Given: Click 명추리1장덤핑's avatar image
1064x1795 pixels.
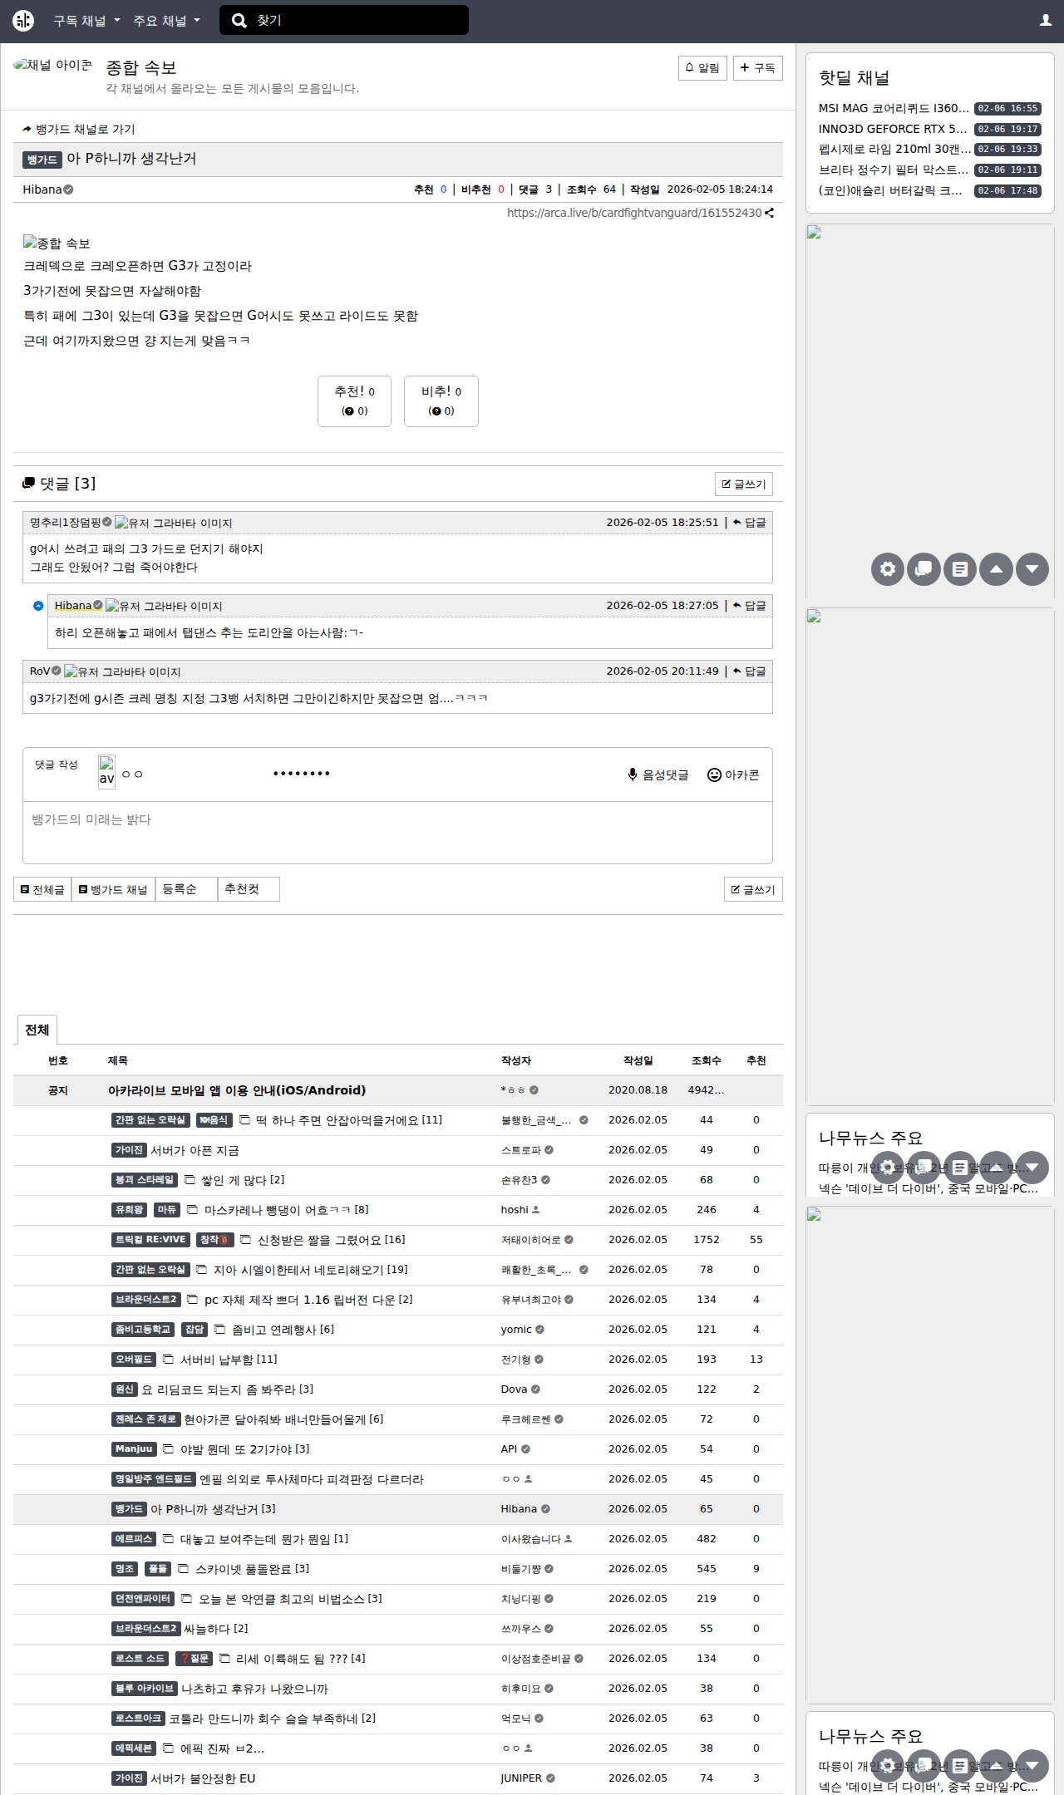Looking at the screenshot, I should pyautogui.click(x=174, y=523).
